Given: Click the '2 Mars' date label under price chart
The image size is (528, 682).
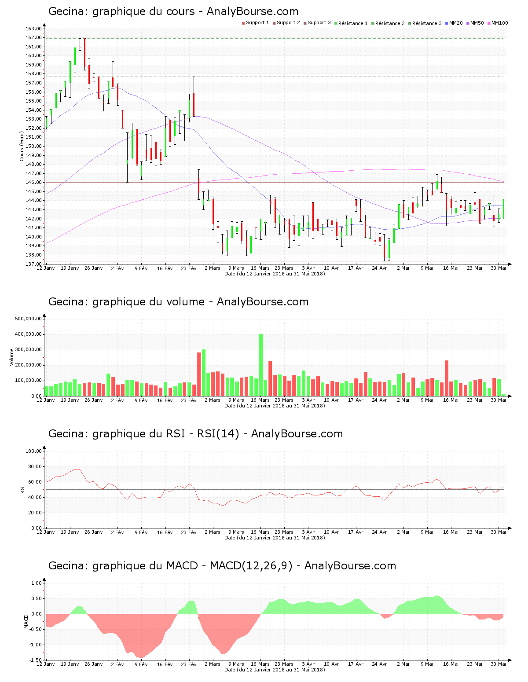Looking at the screenshot, I should tap(213, 268).
